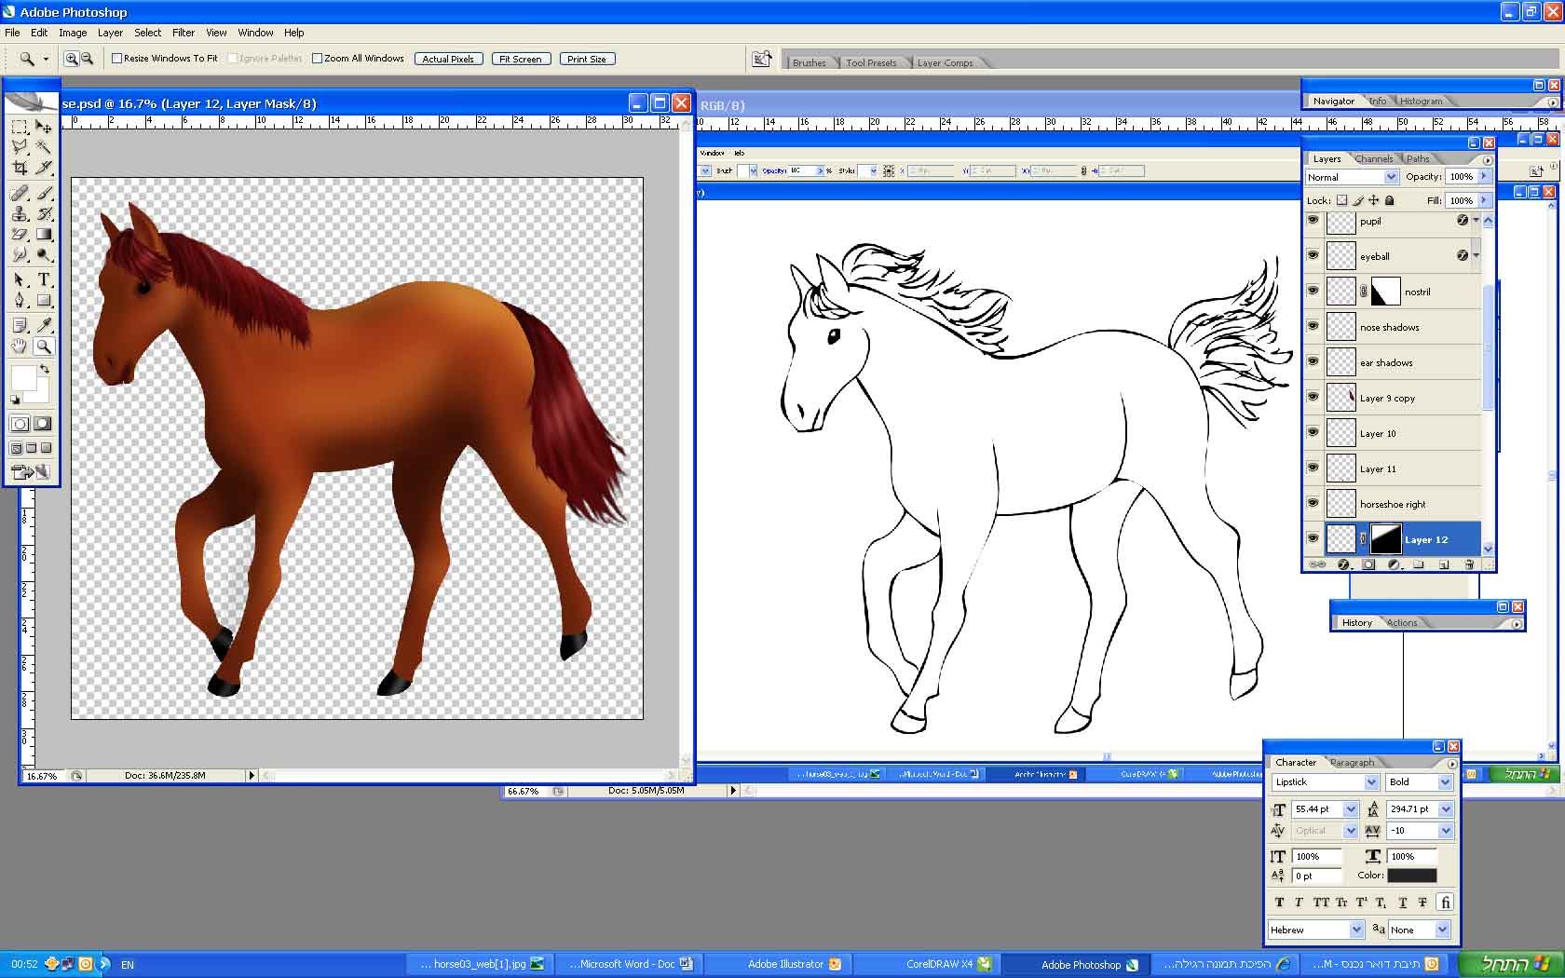1565x978 pixels.
Task: Open the layer blend mode dropdown
Action: [x=1391, y=177]
